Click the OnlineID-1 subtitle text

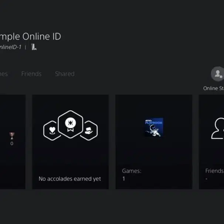click(10, 47)
